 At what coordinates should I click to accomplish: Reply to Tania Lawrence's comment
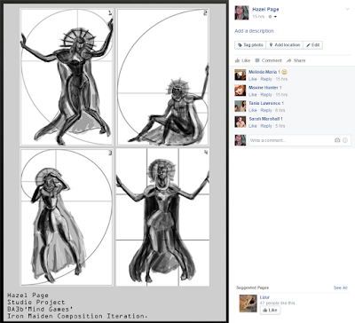tap(266, 110)
